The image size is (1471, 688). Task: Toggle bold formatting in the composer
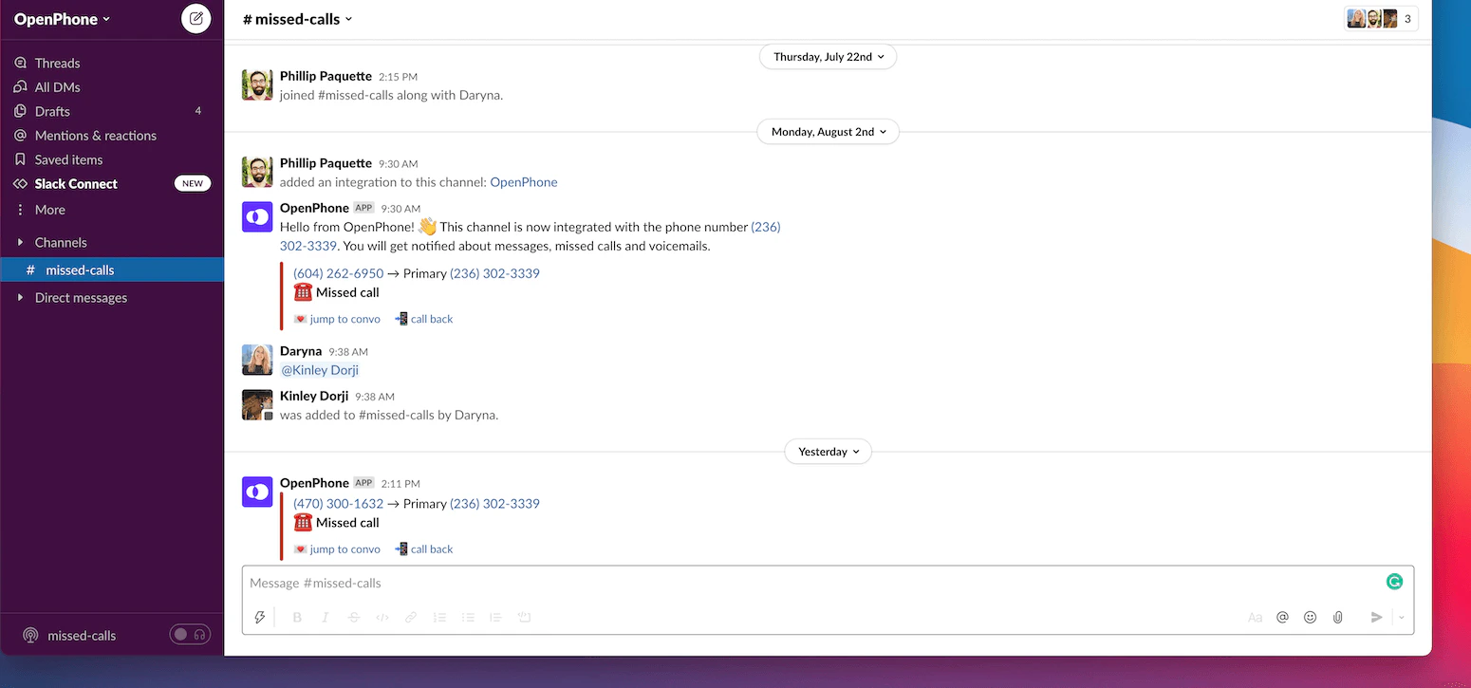click(296, 617)
